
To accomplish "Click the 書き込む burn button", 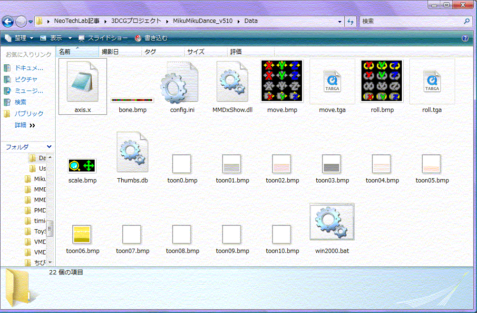I will click(x=151, y=38).
